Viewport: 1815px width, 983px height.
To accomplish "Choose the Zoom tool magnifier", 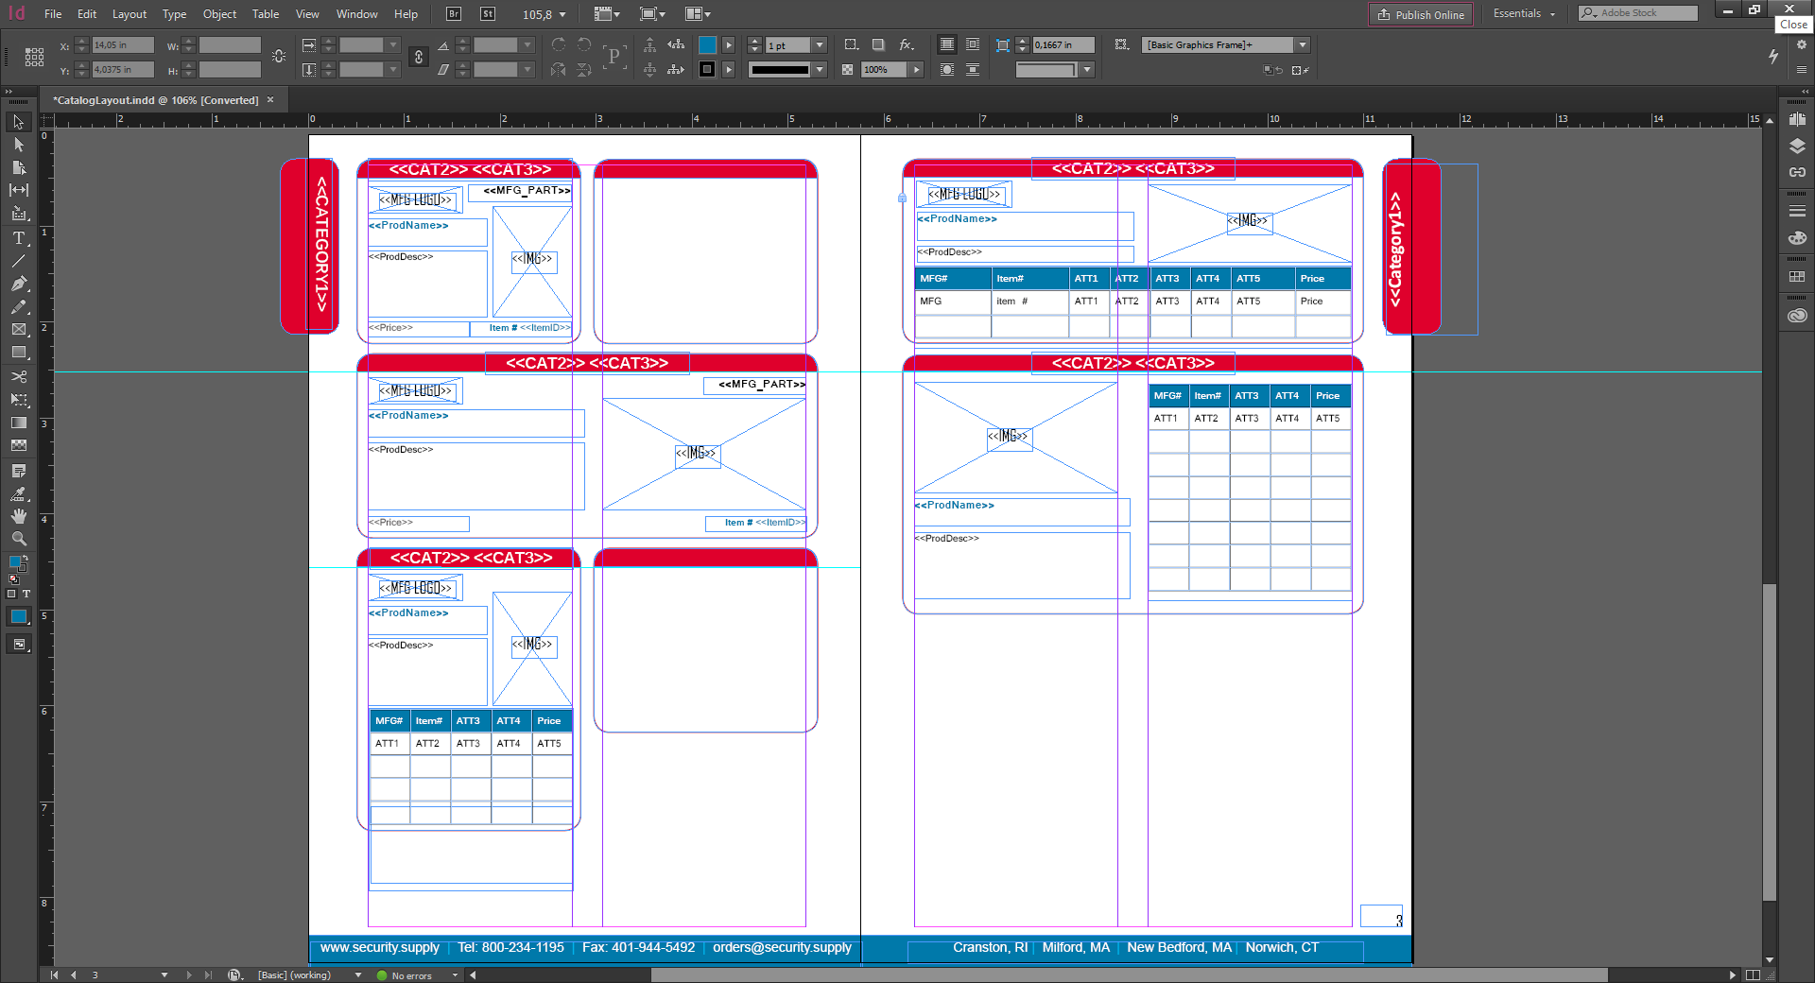I will coord(18,539).
